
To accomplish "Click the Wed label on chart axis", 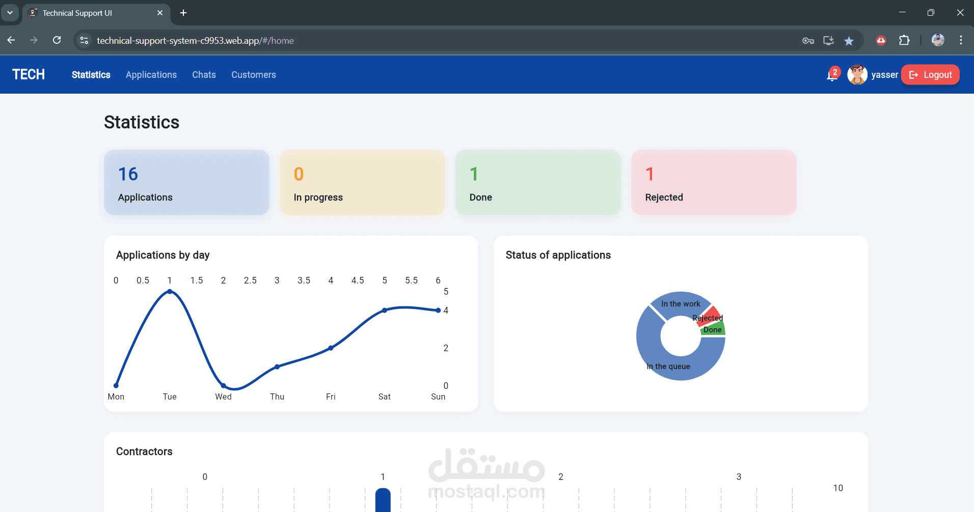I will point(223,396).
